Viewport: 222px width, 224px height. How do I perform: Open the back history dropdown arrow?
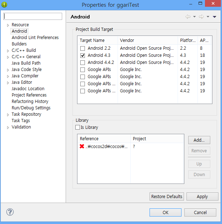194,17
